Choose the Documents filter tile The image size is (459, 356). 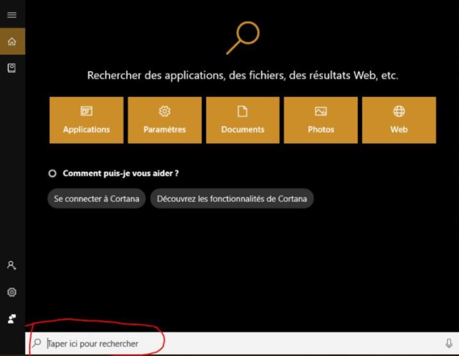click(x=242, y=120)
